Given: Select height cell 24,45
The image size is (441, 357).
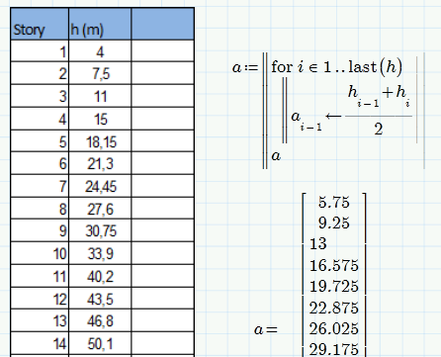Looking at the screenshot, I should [100, 186].
